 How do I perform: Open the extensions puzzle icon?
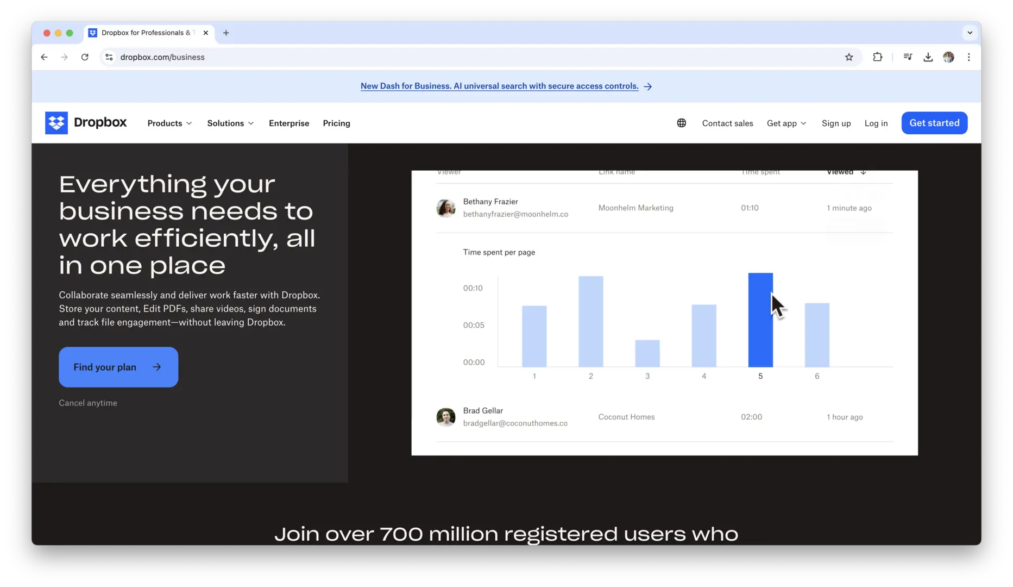tap(877, 57)
